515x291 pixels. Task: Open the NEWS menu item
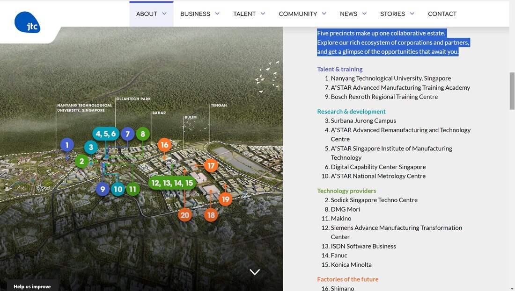click(x=348, y=14)
